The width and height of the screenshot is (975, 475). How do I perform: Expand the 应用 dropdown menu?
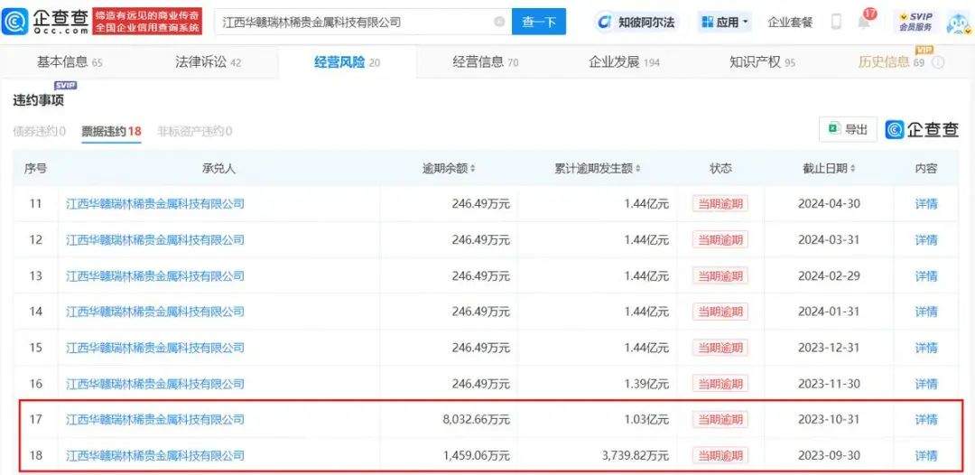(725, 22)
